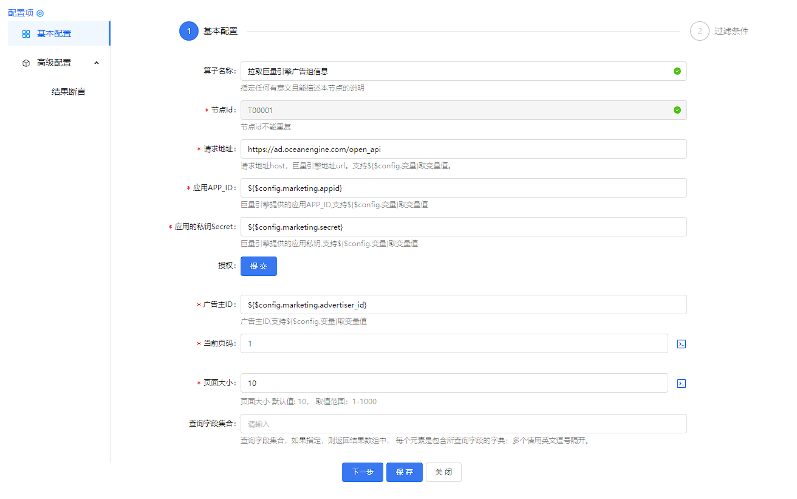Open 结果断言 under advanced settings
Image resolution: width=797 pixels, height=499 pixels.
coord(69,92)
